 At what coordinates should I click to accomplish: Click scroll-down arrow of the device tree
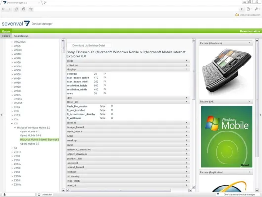click(63, 190)
